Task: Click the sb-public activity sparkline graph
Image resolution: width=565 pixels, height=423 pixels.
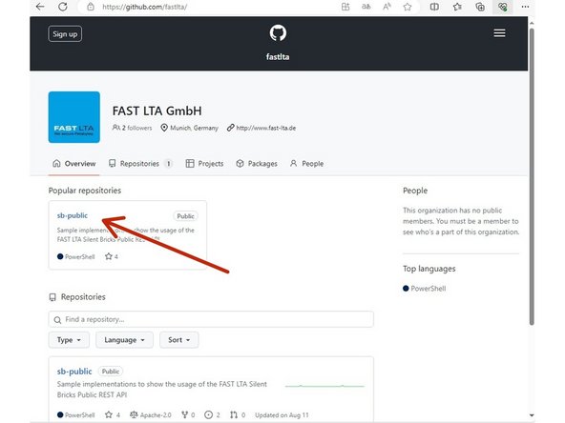Action: [324, 386]
